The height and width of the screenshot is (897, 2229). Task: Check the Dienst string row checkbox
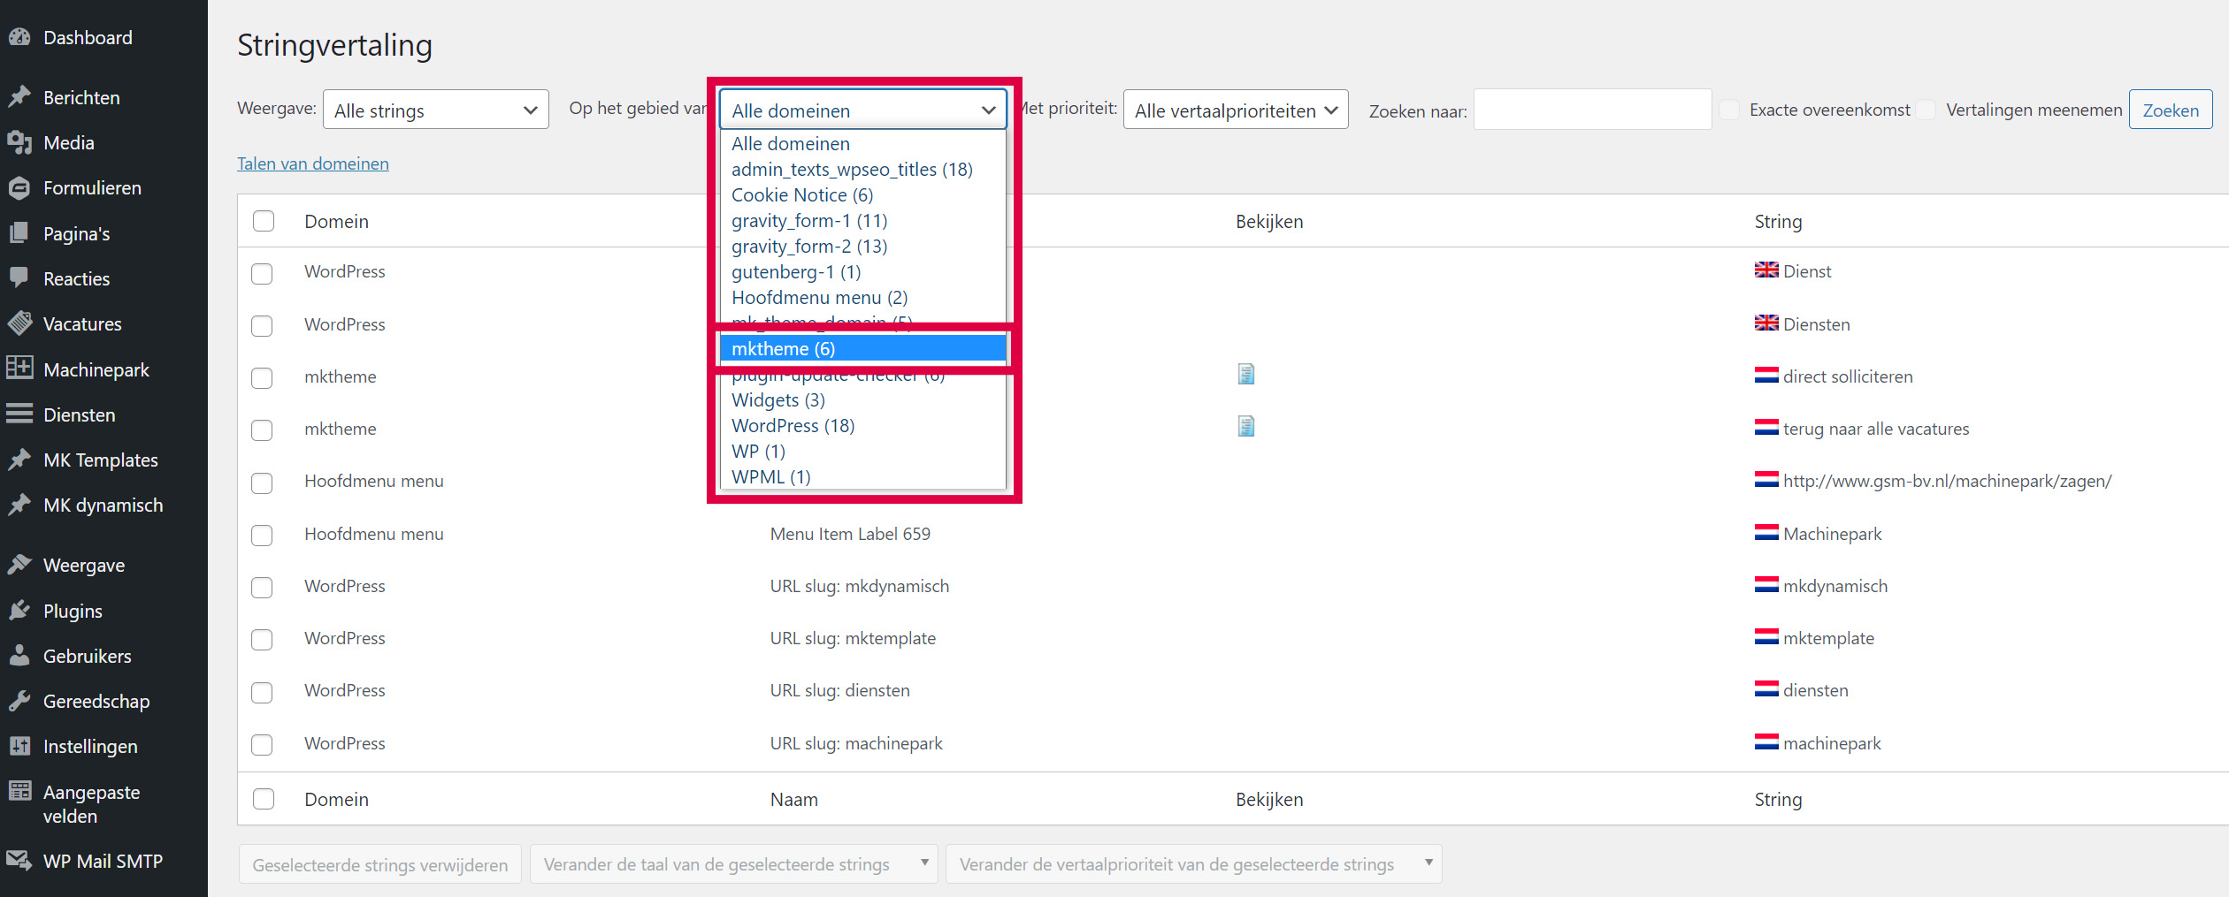[262, 273]
